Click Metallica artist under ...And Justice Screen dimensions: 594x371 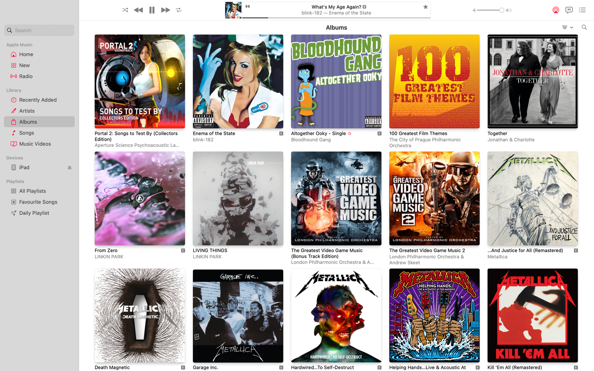[497, 257]
